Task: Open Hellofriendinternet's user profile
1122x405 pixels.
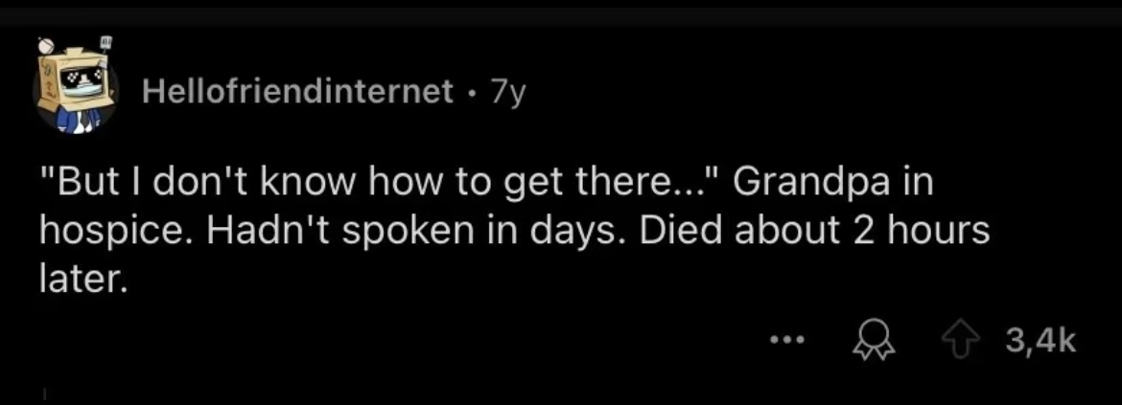Action: [297, 91]
